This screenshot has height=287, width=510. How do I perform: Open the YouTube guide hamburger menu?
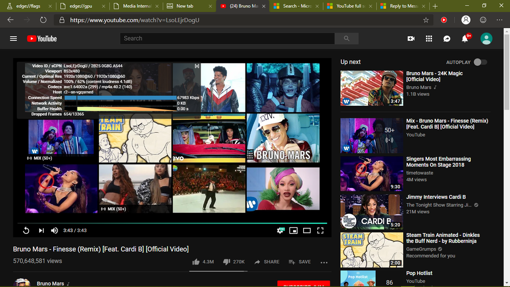click(x=13, y=39)
